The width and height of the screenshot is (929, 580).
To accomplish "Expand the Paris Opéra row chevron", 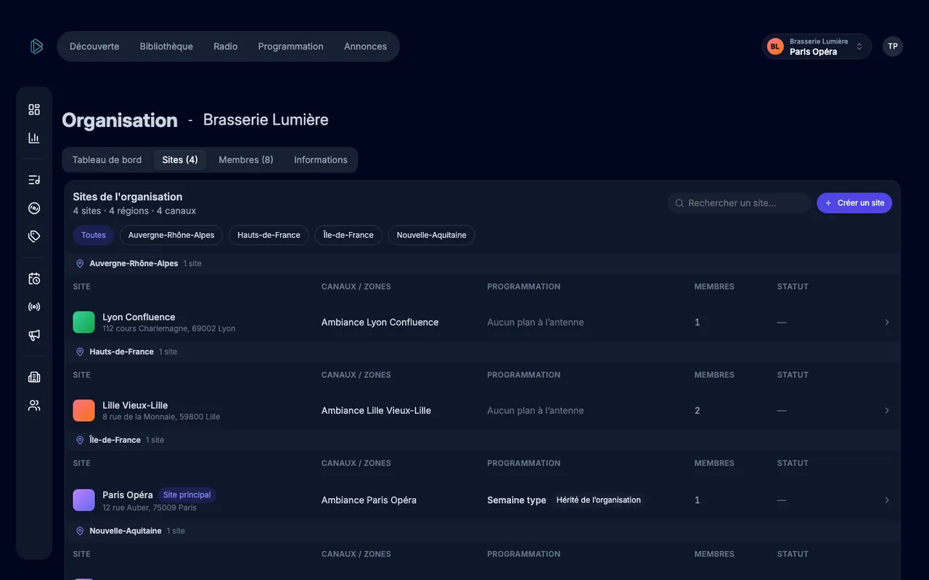I will click(887, 500).
